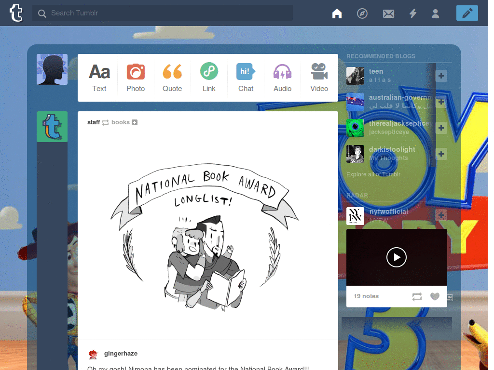Open the books blog link
The width and height of the screenshot is (494, 370).
click(x=120, y=122)
